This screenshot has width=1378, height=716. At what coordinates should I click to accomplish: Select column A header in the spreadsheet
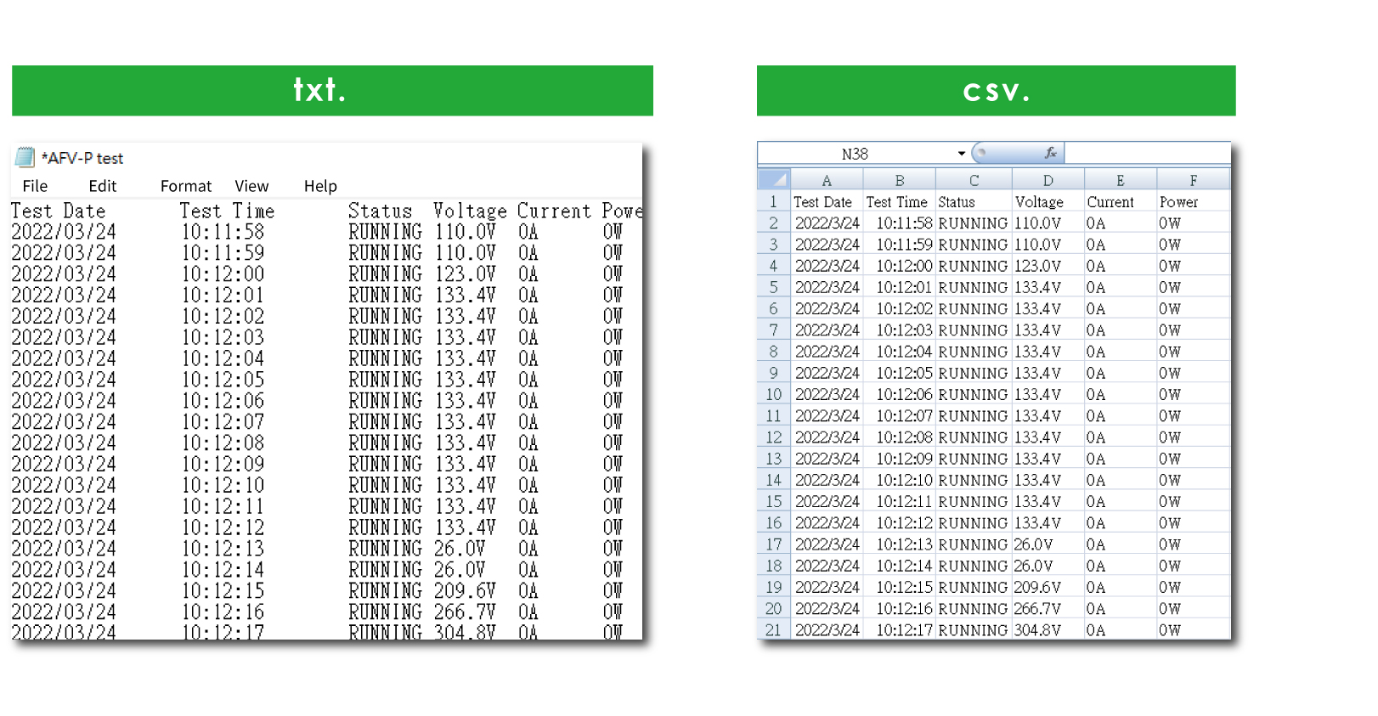pyautogui.click(x=827, y=180)
